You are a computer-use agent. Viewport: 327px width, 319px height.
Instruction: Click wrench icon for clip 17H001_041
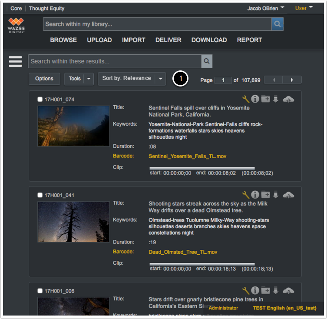coord(246,195)
